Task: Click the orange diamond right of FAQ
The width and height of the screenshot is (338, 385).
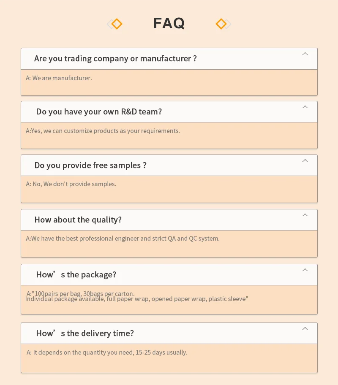Action: click(x=221, y=24)
